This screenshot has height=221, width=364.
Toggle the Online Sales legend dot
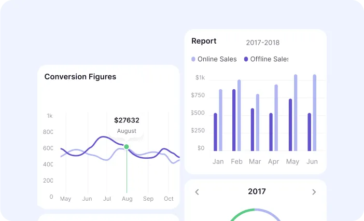pos(193,59)
